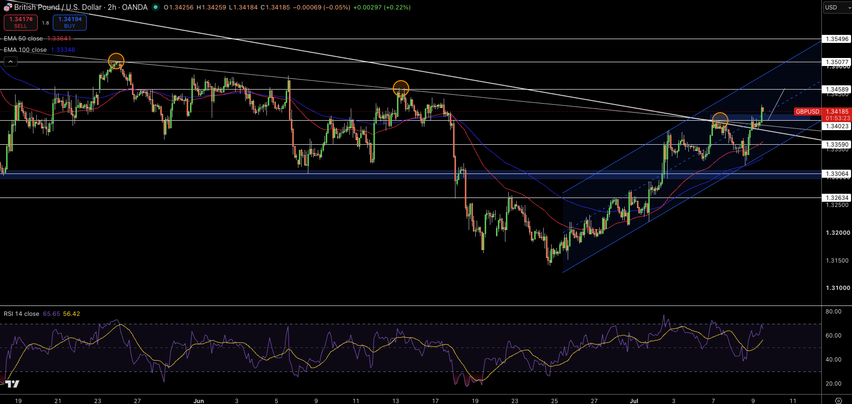
Task: Click the Jun label on the time axis
Action: 199,401
